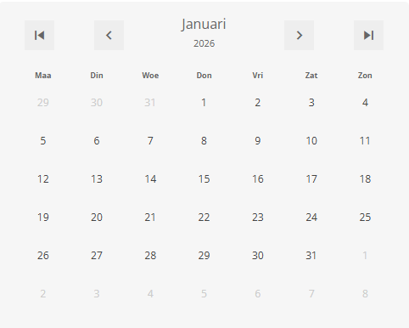
Task: Open the 2026 year label
Action: 204,43
